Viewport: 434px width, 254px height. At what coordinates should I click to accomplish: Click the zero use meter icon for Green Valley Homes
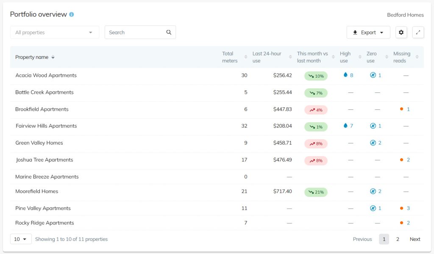coord(373,143)
